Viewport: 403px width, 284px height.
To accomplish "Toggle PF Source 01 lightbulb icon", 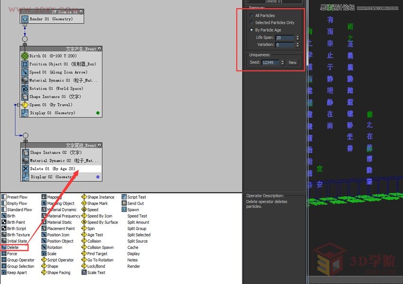I will [x=81, y=12].
